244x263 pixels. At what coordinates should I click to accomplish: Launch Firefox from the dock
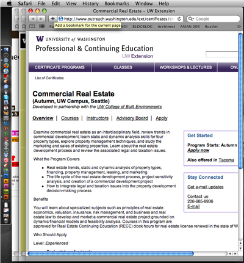tap(6, 65)
